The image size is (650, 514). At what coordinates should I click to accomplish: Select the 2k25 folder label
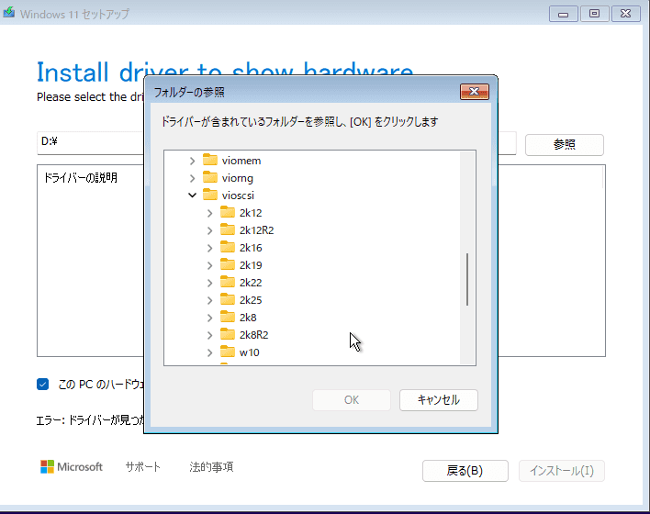pyautogui.click(x=251, y=300)
